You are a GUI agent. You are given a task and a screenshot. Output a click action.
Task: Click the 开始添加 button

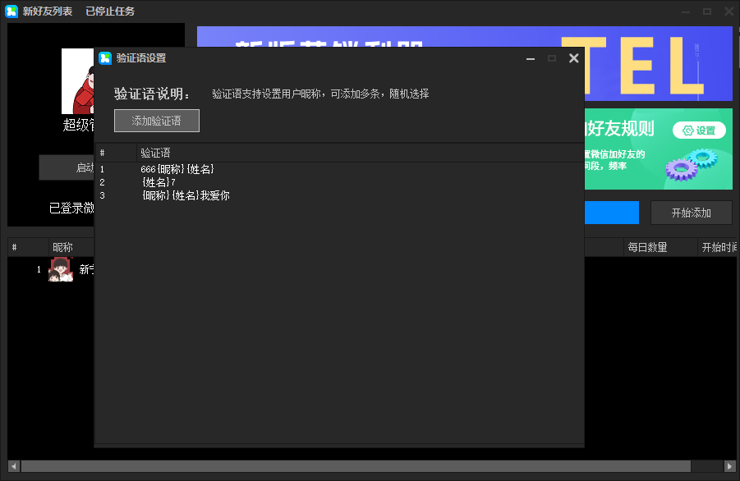pos(691,212)
